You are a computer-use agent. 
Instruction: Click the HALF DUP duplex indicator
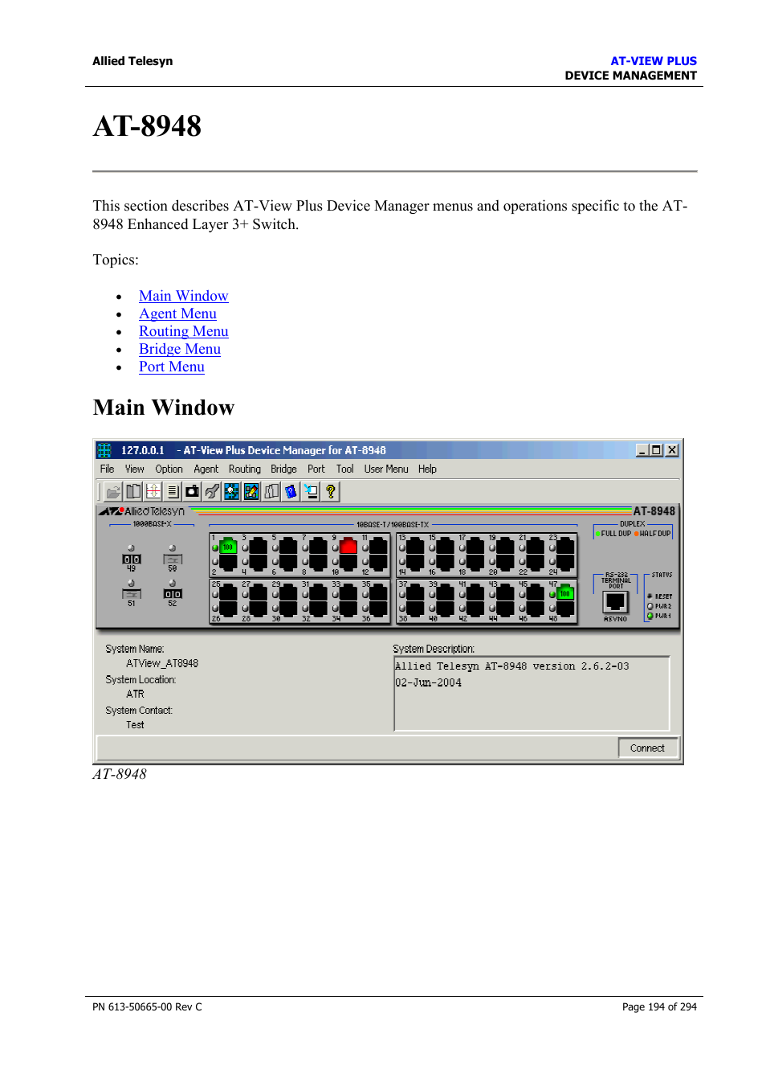click(653, 534)
